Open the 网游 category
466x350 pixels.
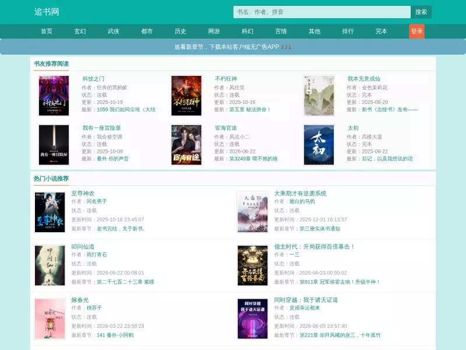[x=214, y=32]
